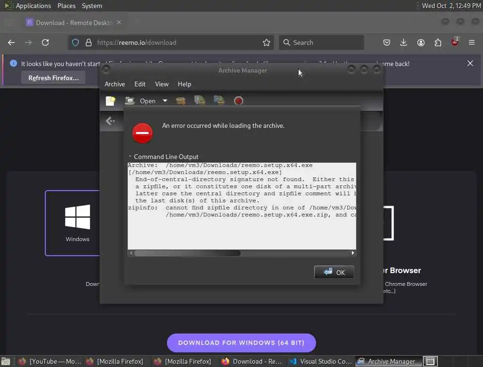The image size is (483, 367).
Task: Click the workspace switcher in taskbar
Action: 430,361
